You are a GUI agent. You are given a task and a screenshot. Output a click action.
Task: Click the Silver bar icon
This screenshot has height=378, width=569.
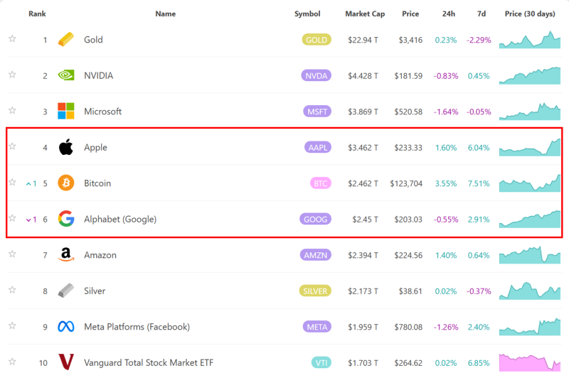point(65,291)
